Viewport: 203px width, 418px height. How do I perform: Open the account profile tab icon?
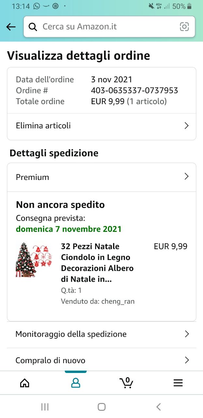(76, 383)
